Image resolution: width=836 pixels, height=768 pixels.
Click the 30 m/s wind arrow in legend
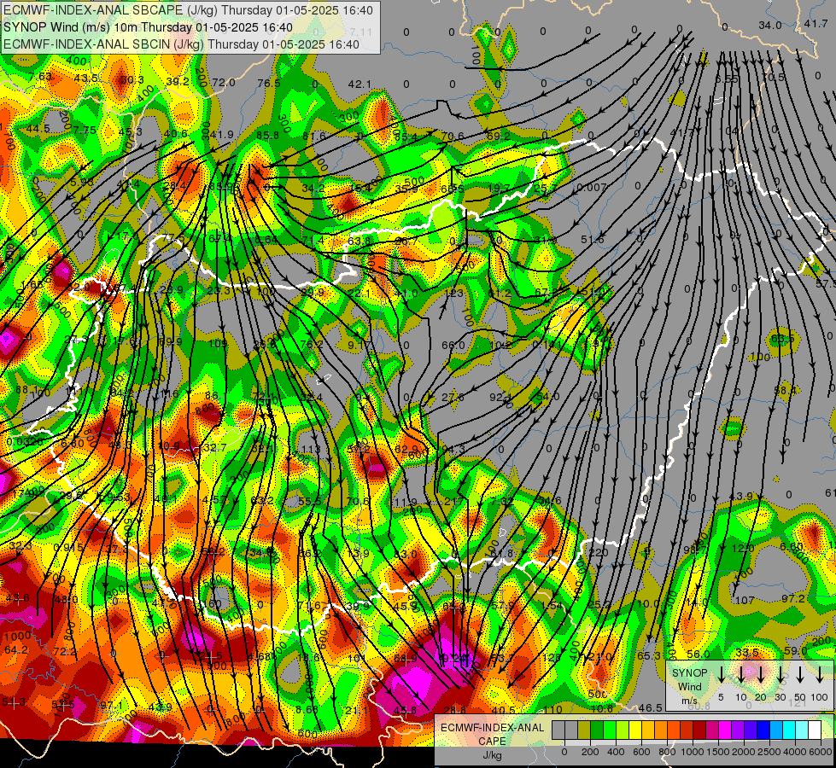click(780, 675)
